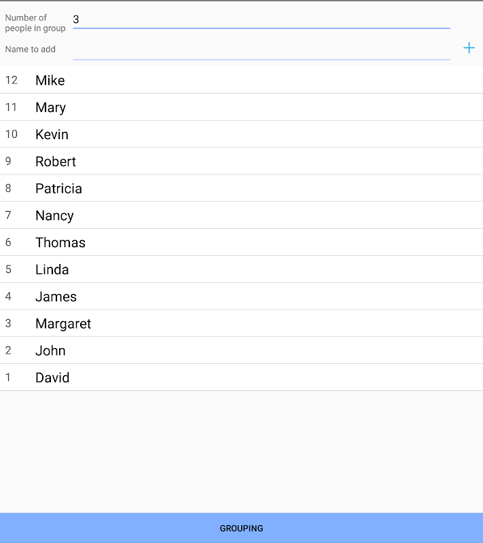Choose John from the names
Image resolution: width=483 pixels, height=543 pixels.
[x=51, y=351]
